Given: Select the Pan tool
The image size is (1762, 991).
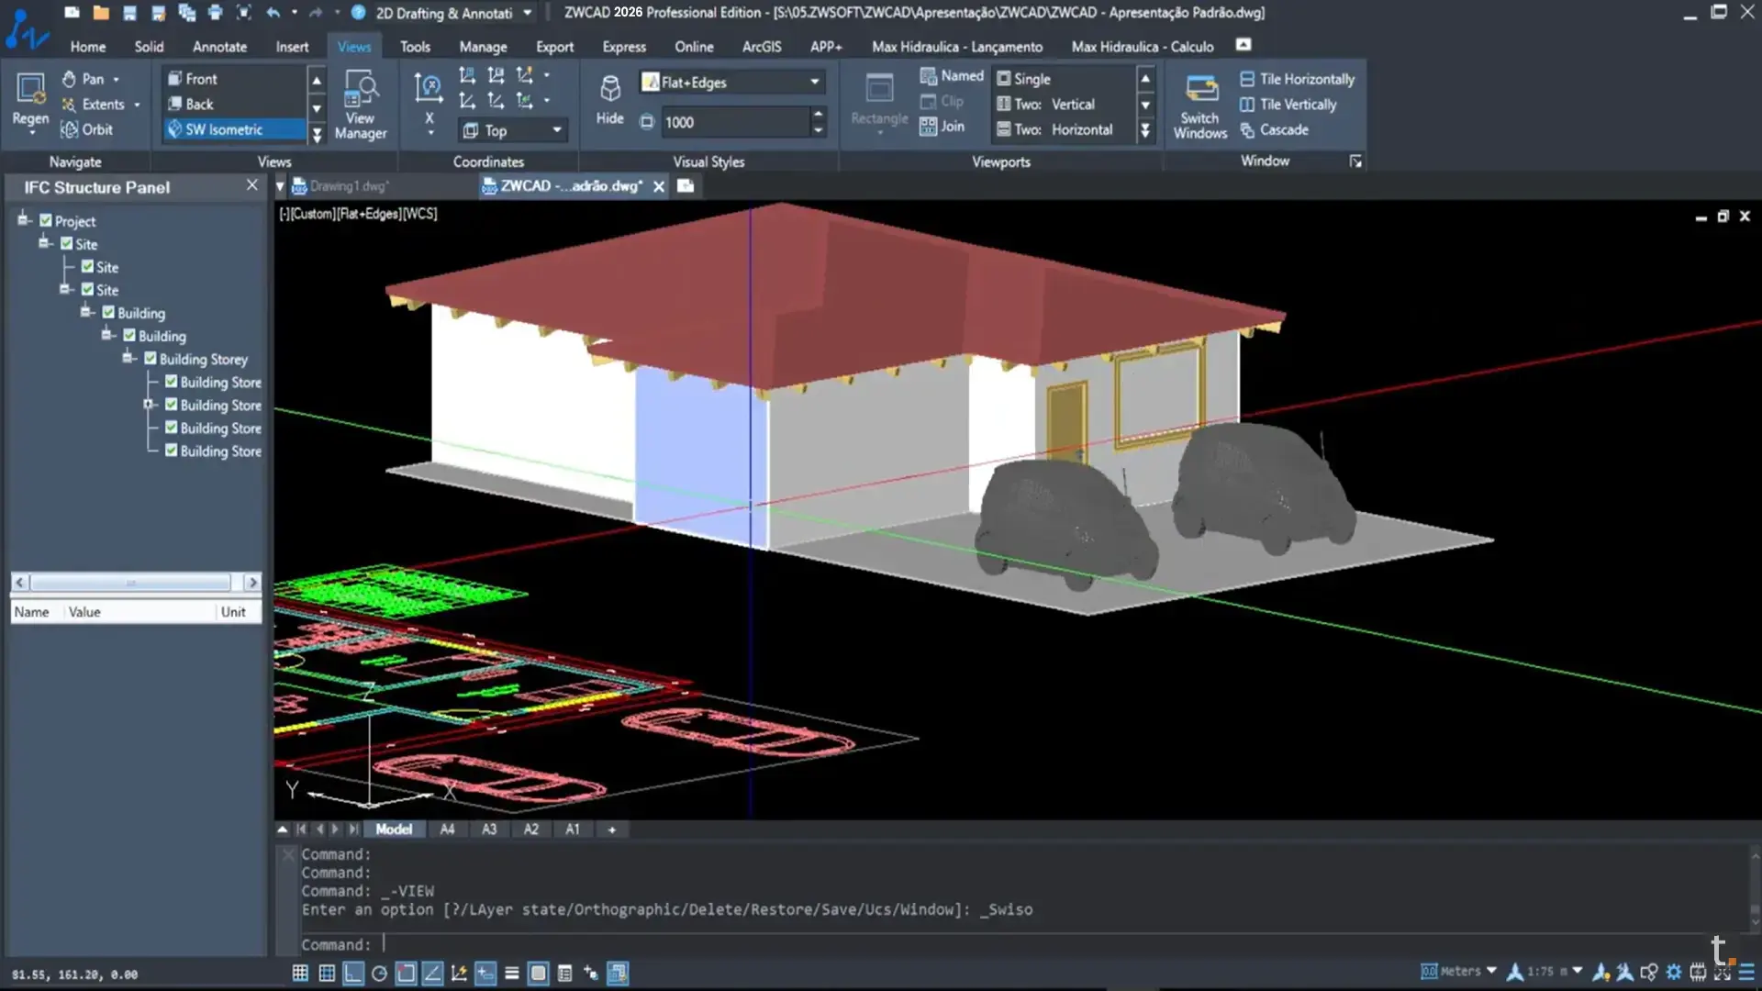Looking at the screenshot, I should click(90, 79).
